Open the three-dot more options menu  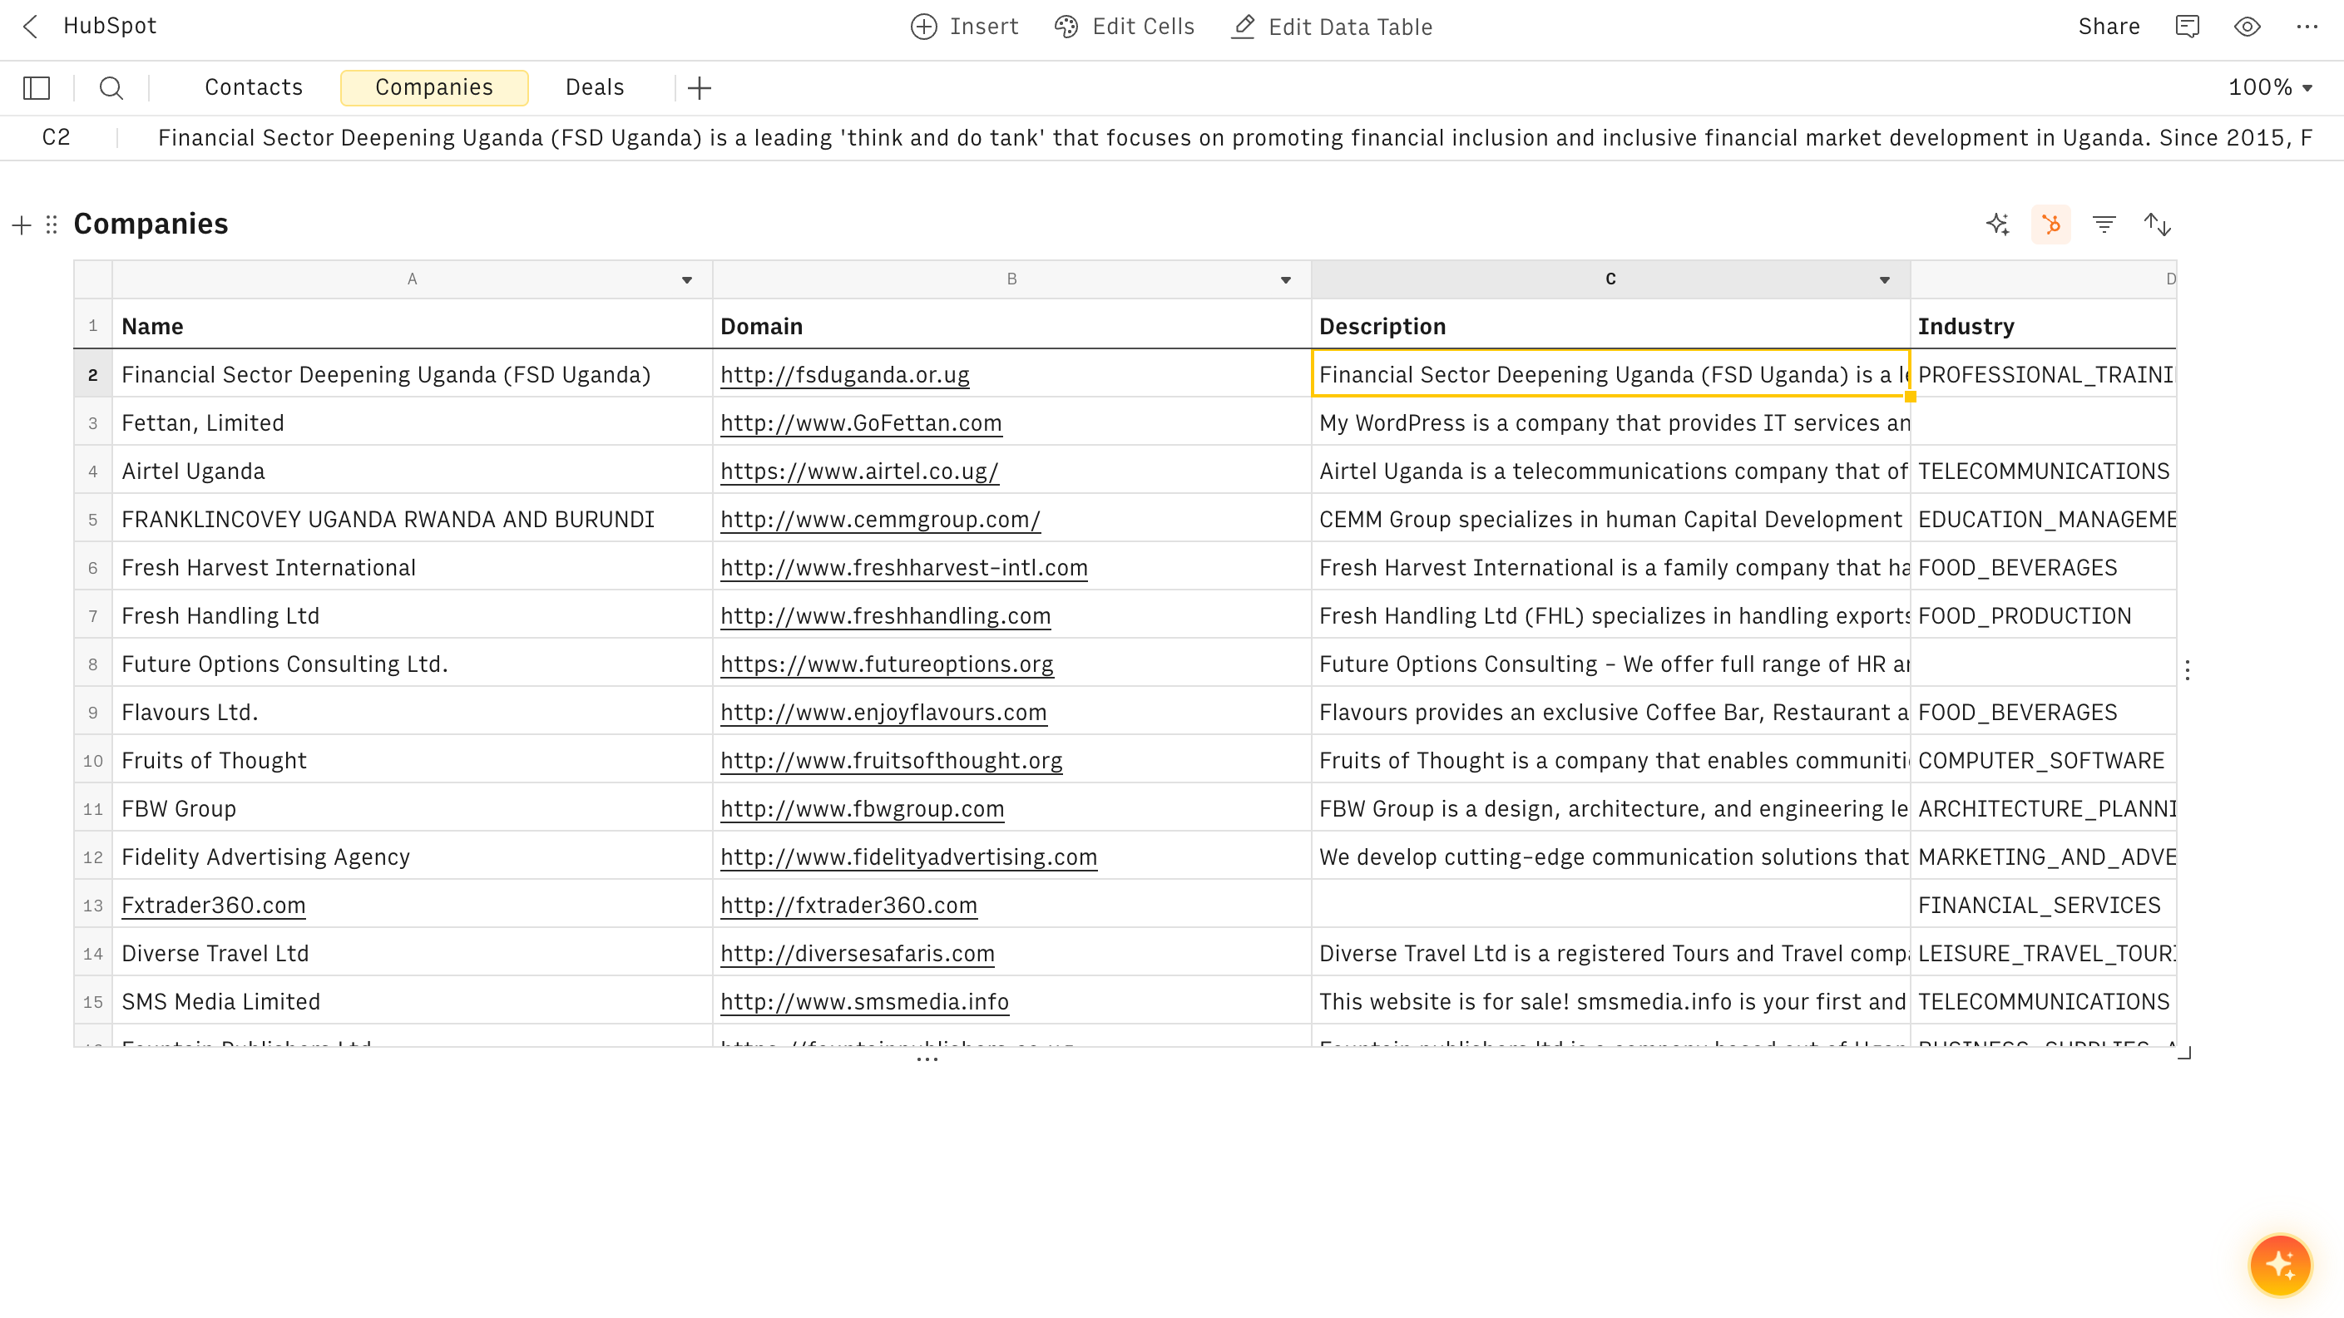click(x=2307, y=27)
